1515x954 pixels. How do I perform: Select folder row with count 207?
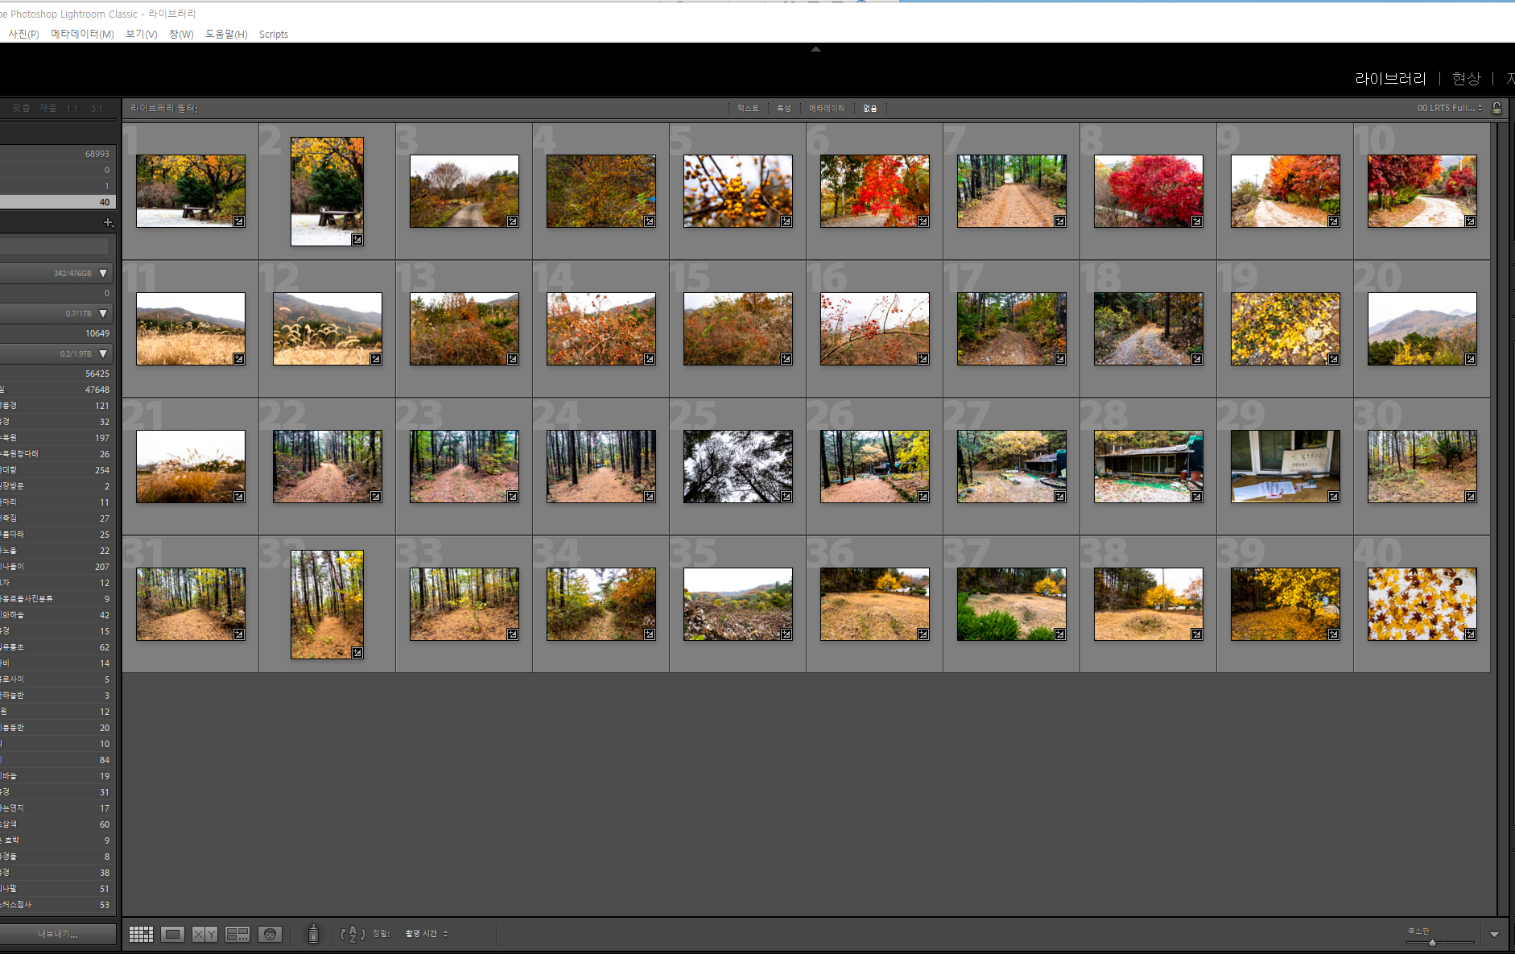pos(58,567)
